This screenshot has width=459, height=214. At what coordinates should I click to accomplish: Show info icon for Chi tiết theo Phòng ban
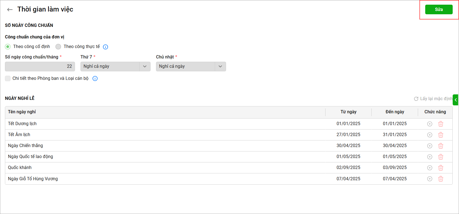tap(95, 78)
